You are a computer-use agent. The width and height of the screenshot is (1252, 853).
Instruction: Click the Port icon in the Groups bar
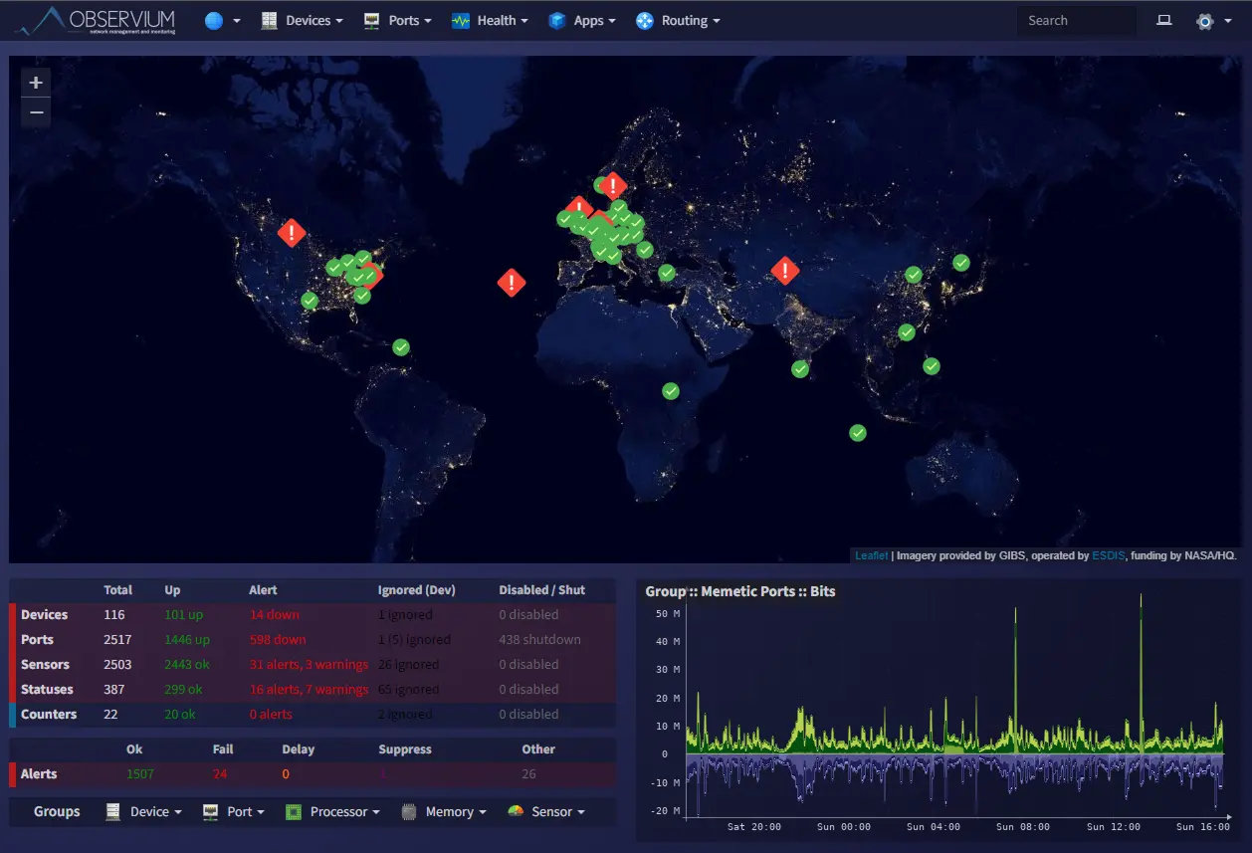[x=209, y=811]
